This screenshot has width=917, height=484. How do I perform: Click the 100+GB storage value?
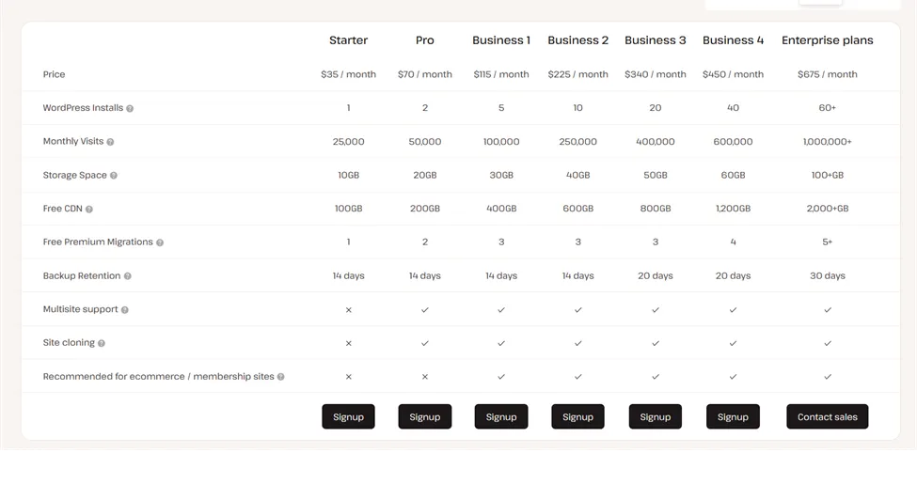click(x=828, y=176)
